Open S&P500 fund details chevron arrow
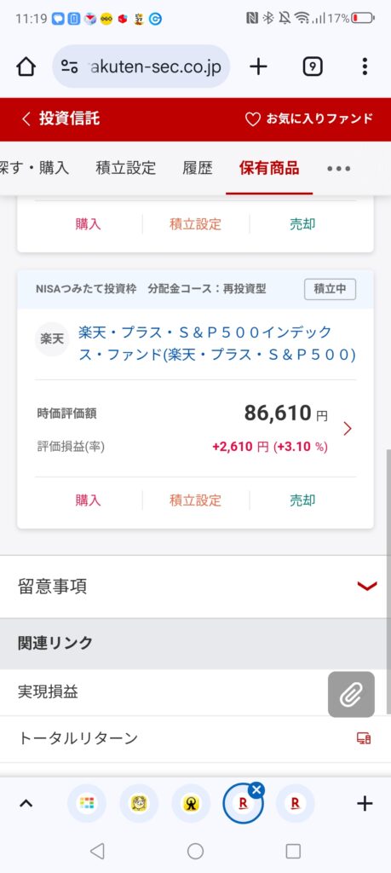Viewport: 391px width, 873px height. (348, 429)
